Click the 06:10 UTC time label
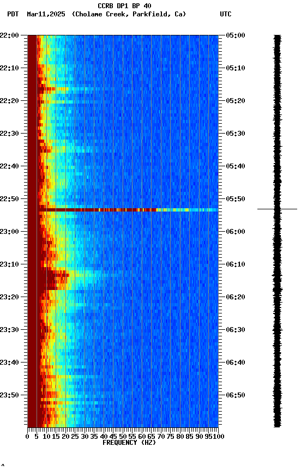Image resolution: width=301 pixels, height=471 pixels. (236, 264)
